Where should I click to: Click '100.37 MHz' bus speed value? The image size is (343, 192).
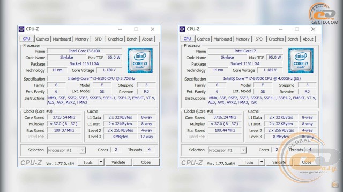(x=64, y=130)
